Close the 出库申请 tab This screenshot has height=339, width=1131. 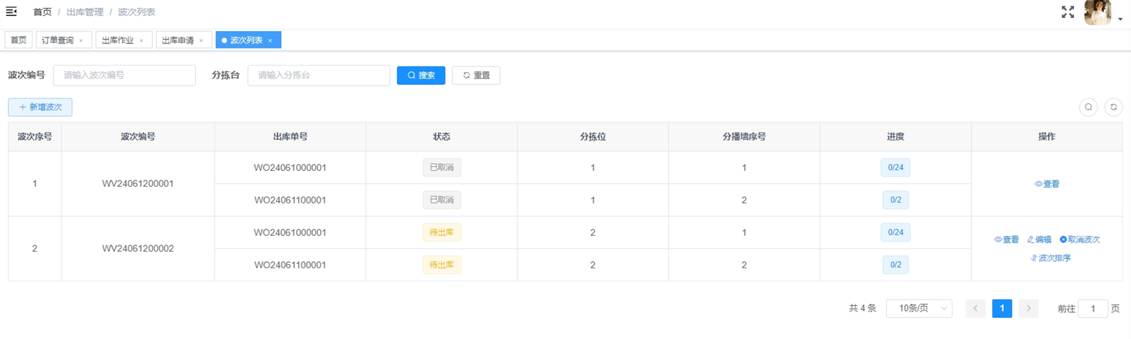(x=201, y=40)
